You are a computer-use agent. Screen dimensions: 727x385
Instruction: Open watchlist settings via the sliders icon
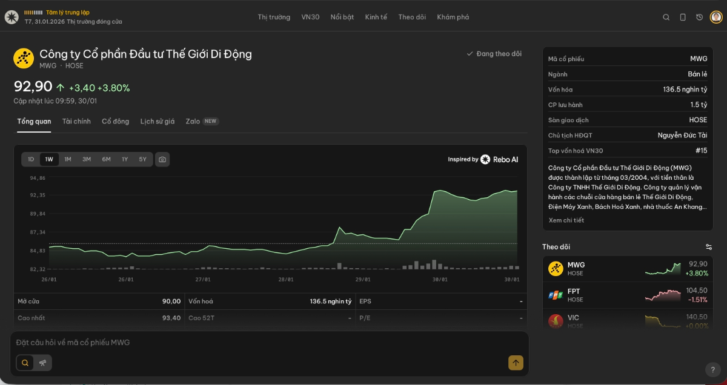click(709, 246)
